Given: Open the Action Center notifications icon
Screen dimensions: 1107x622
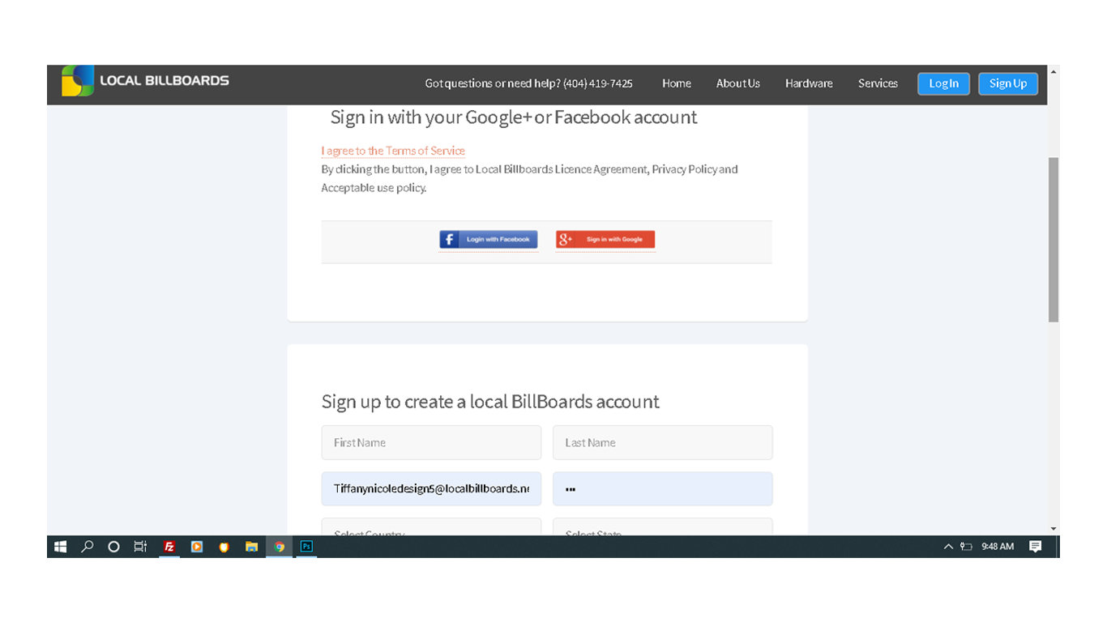Looking at the screenshot, I should [1035, 547].
